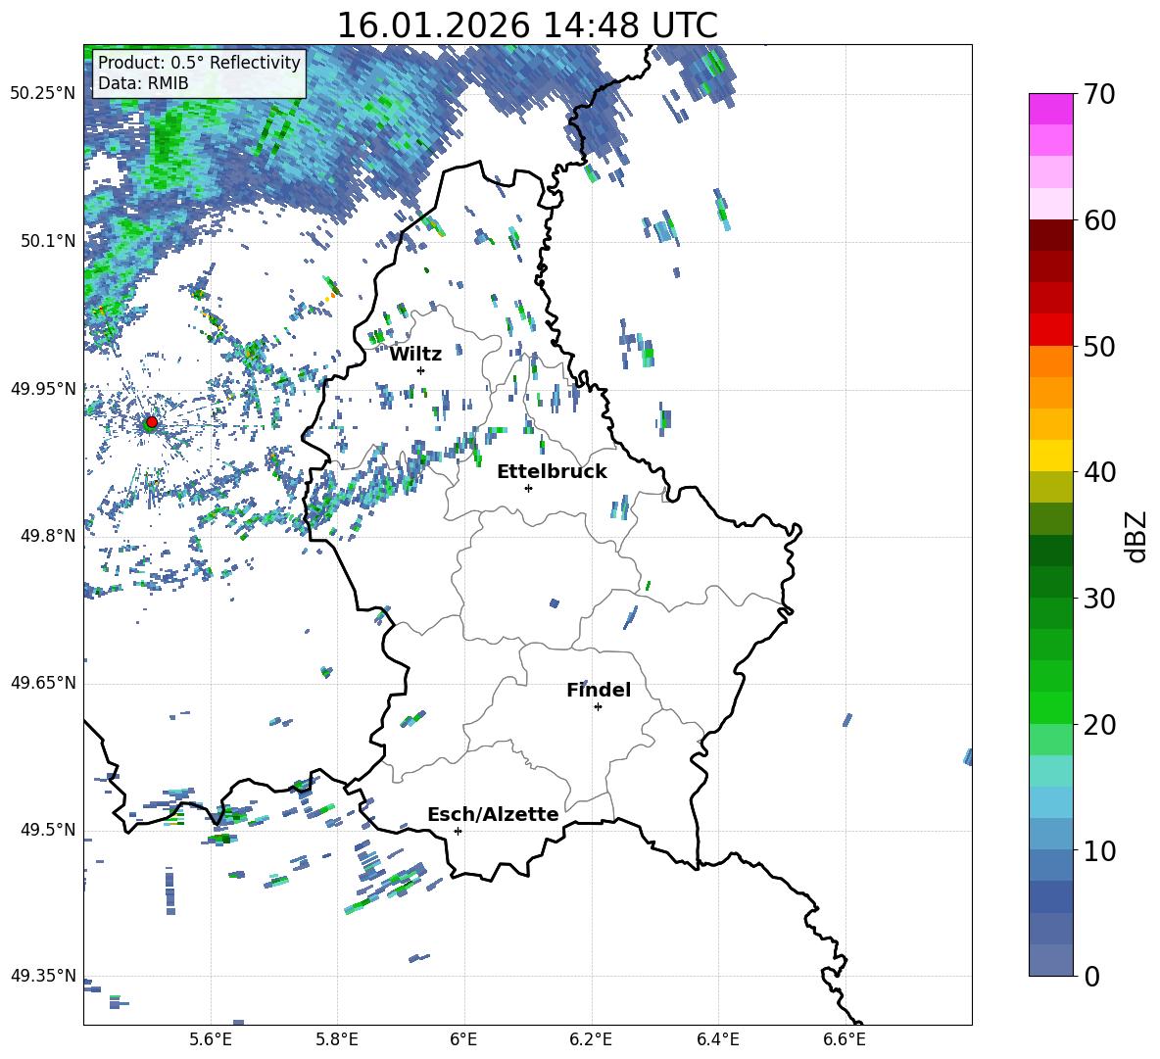Click the 40 value on colorbar

pos(1099,472)
